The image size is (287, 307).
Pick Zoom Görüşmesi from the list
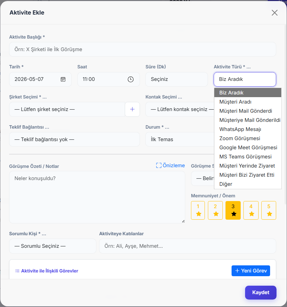pyautogui.click(x=248, y=138)
